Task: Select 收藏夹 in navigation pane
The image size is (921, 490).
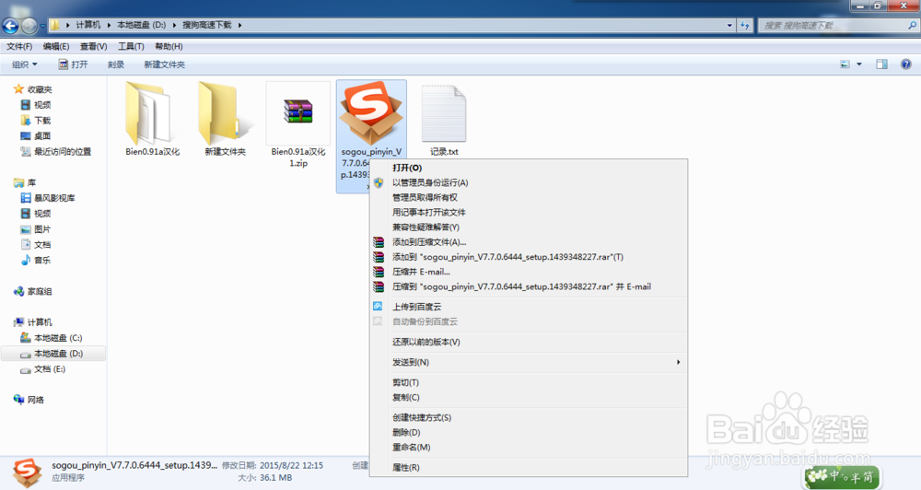Action: pyautogui.click(x=40, y=89)
